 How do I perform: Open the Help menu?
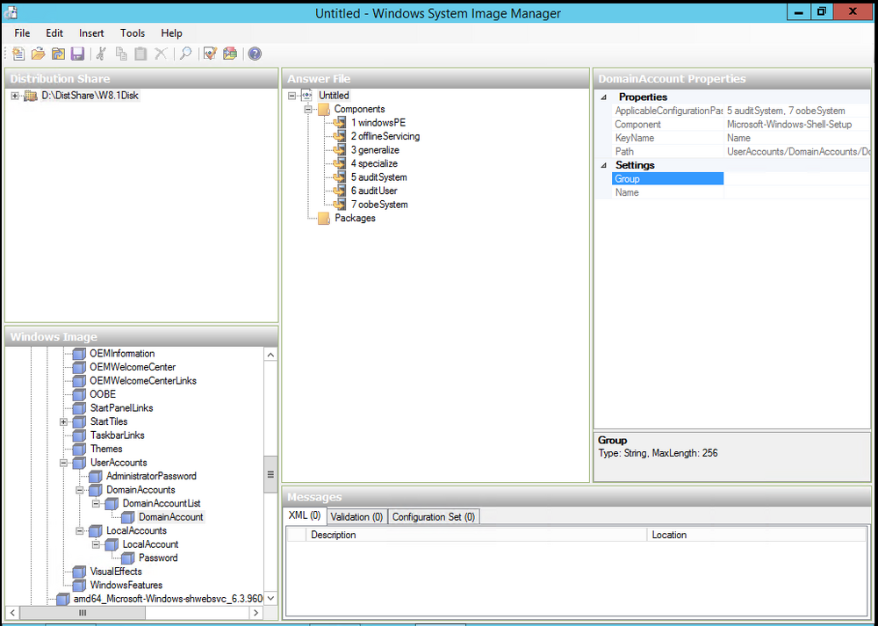point(171,33)
